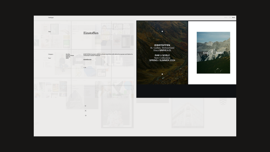Close the Einstoffen project overlay
This screenshot has height=152, width=270.
click(85, 111)
